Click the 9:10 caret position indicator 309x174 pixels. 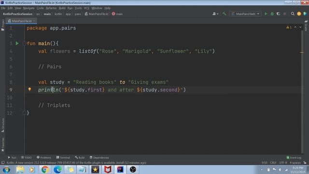coord(265,162)
